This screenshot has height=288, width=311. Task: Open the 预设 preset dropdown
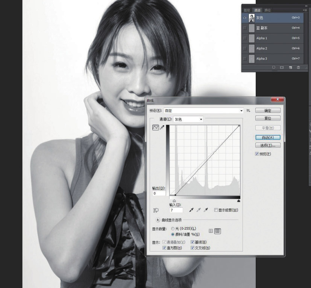[x=241, y=111]
